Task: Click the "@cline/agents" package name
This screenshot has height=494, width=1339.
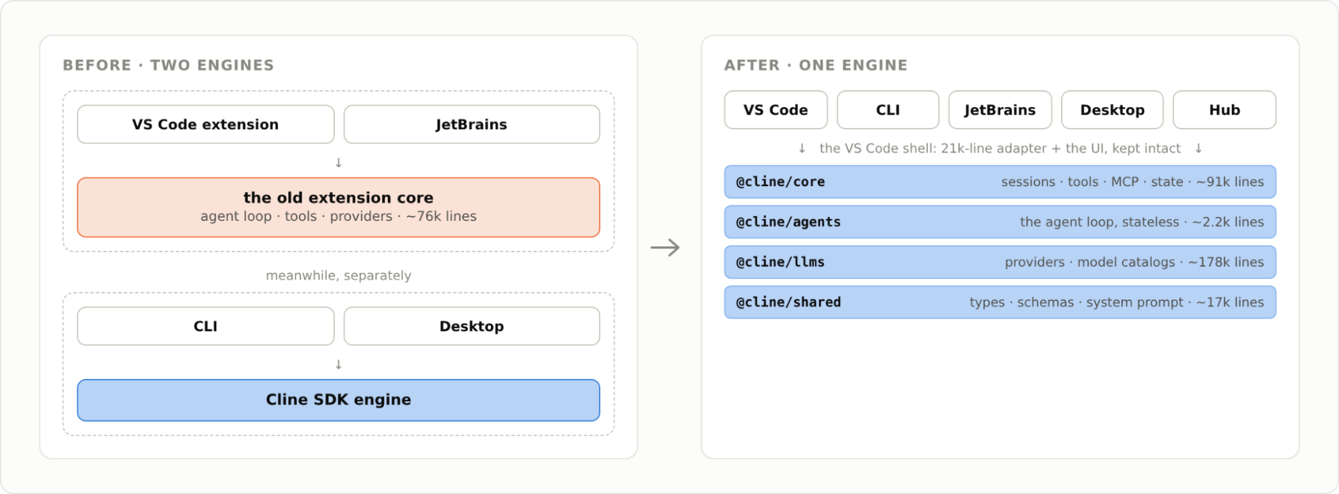Action: tap(788, 222)
